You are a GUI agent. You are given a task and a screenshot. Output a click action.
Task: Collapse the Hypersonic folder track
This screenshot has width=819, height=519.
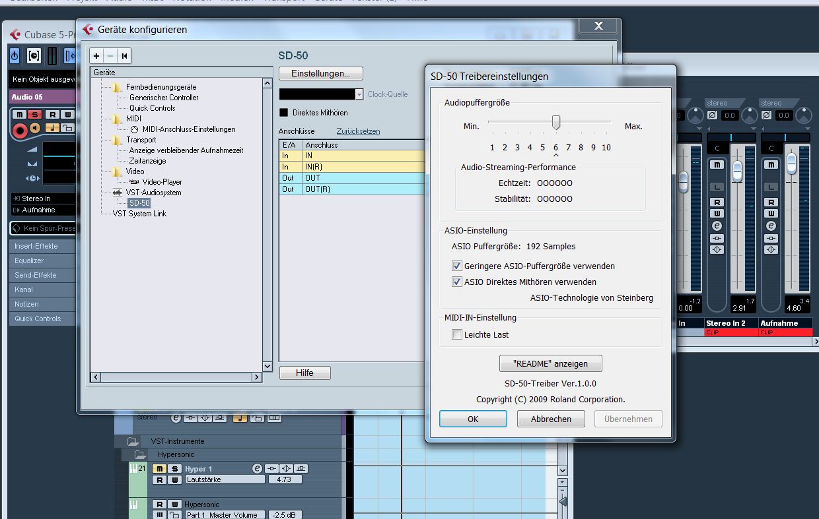(x=140, y=455)
